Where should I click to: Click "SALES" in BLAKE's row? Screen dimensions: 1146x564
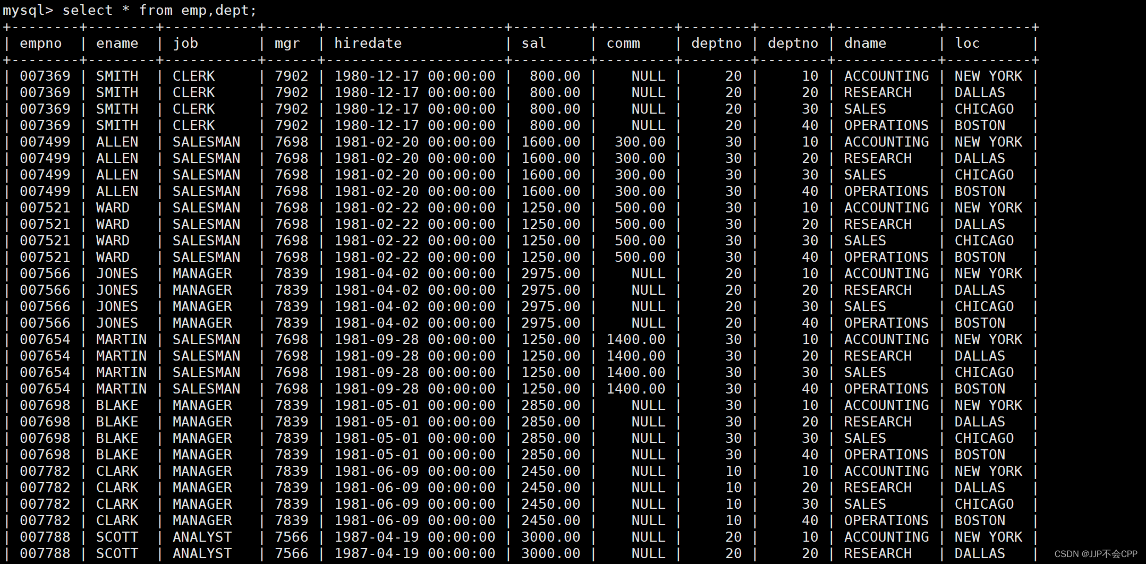[x=865, y=438]
